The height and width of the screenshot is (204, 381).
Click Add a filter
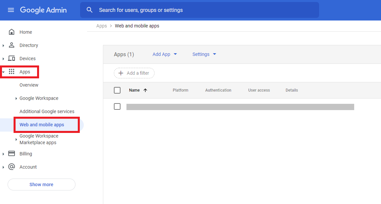click(x=134, y=73)
